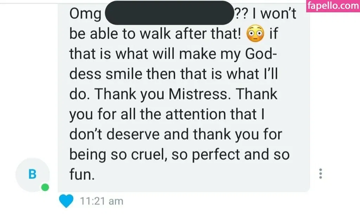Viewport: 360px width, 216px height.
Task: Click the blacked-out redacted bar
Action: pyautogui.click(x=169, y=13)
